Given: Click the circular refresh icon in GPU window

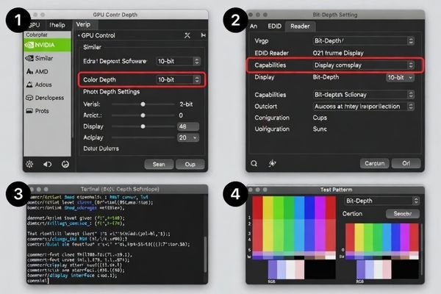Looking at the screenshot, I should pyautogui.click(x=65, y=164).
